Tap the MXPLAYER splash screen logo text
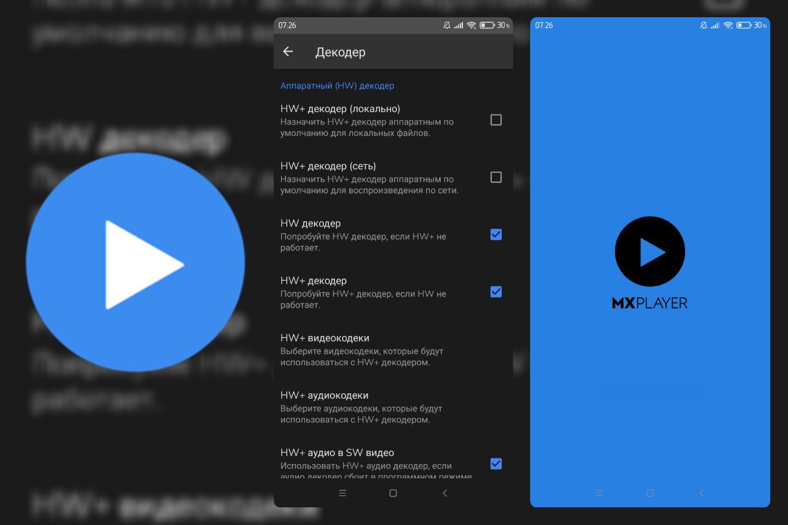 coord(649,302)
